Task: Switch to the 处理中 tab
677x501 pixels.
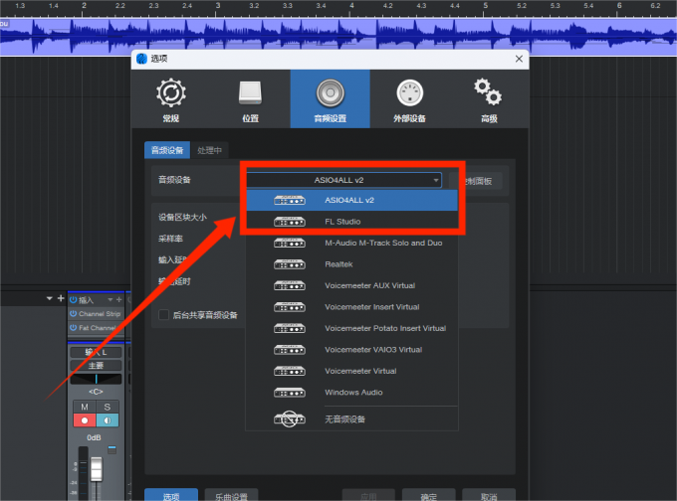Action: [210, 150]
